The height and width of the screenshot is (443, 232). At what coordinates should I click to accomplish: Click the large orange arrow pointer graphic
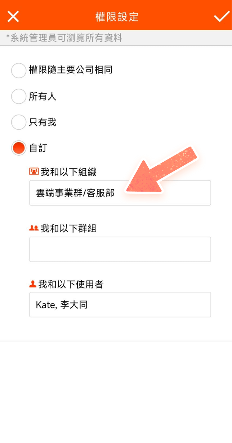(162, 171)
